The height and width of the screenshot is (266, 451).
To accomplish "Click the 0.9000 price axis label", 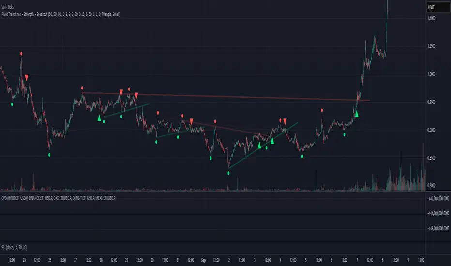I will (x=431, y=130).
